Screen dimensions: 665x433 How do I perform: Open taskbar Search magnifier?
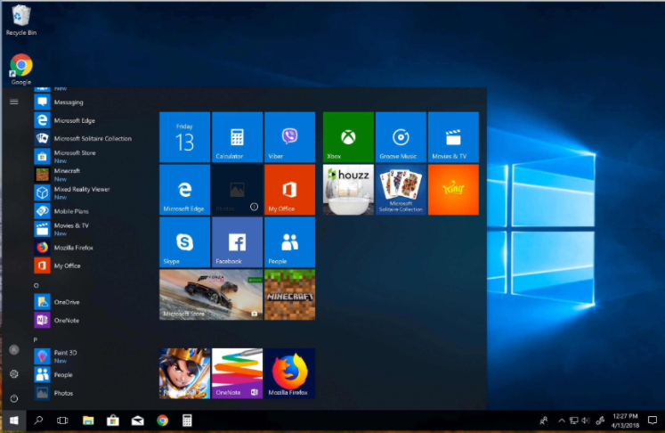click(38, 421)
